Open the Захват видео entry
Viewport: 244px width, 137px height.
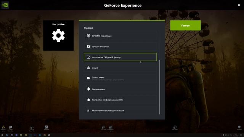click(x=120, y=78)
